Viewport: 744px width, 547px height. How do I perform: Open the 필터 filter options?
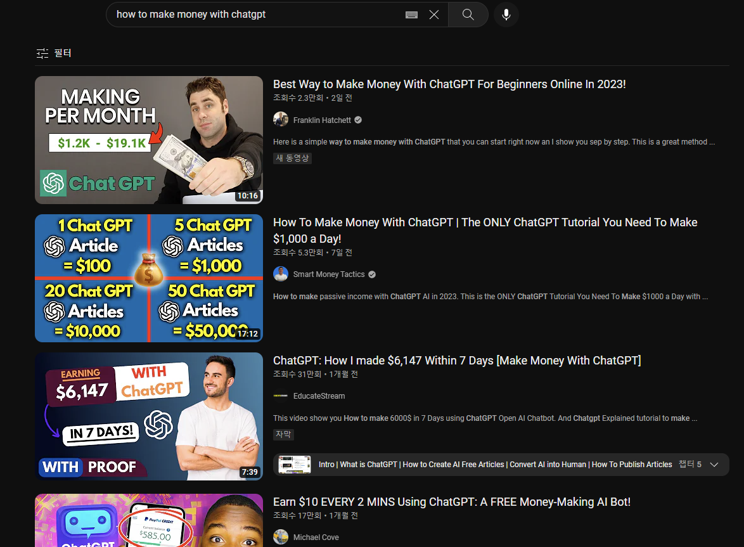(54, 53)
